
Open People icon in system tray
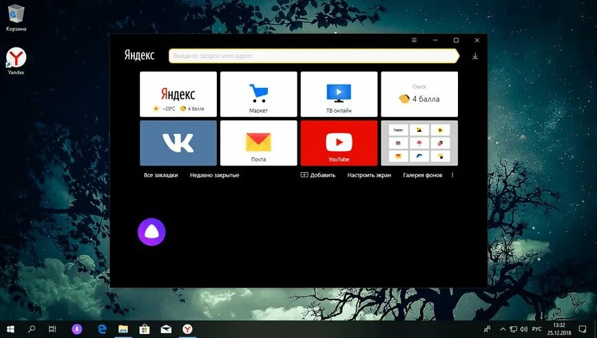[x=488, y=329]
